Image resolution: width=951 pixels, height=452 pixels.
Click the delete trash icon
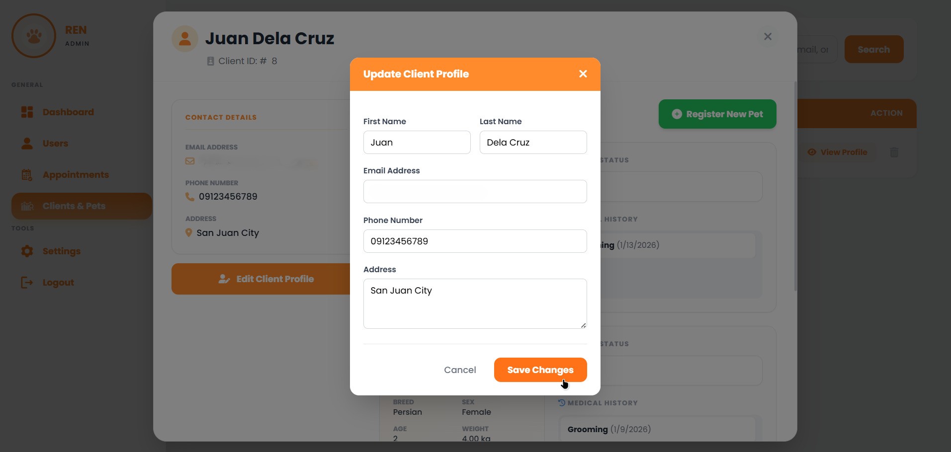click(x=894, y=152)
